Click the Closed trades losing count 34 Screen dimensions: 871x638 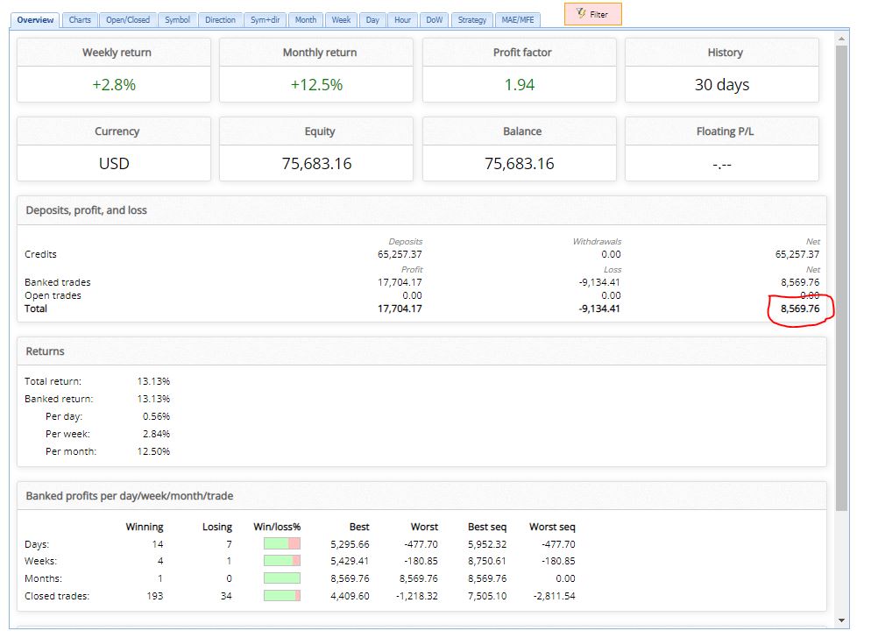coord(226,596)
